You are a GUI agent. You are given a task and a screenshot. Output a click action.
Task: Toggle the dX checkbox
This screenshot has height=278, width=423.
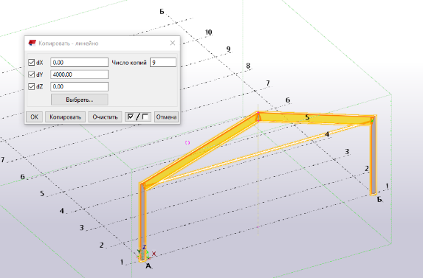32,63
